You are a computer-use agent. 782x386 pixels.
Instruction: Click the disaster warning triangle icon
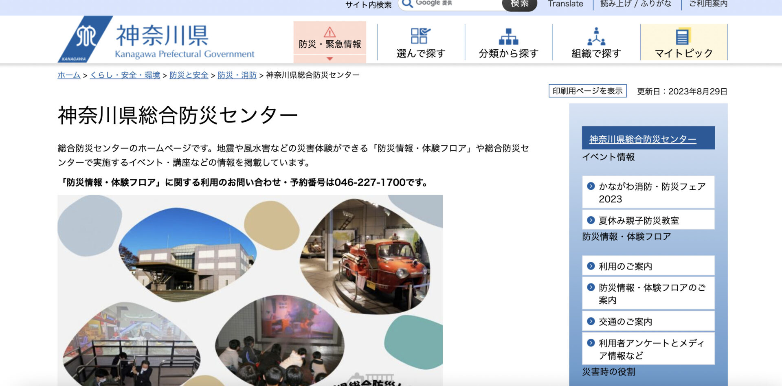tap(329, 32)
